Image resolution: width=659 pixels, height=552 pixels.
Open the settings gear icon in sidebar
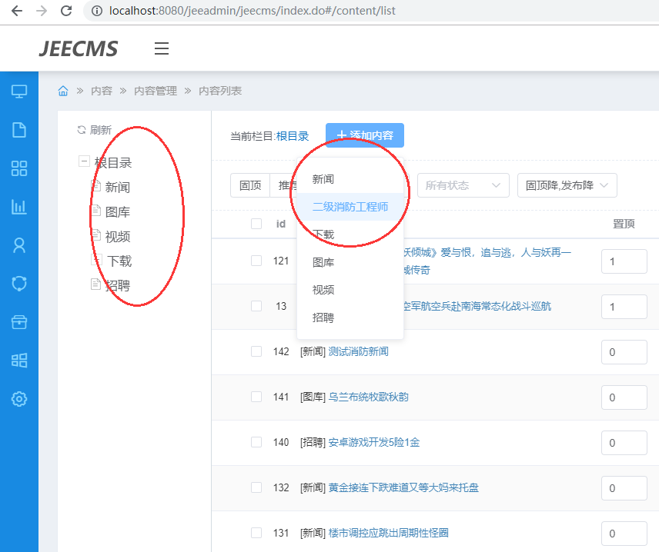pos(19,399)
